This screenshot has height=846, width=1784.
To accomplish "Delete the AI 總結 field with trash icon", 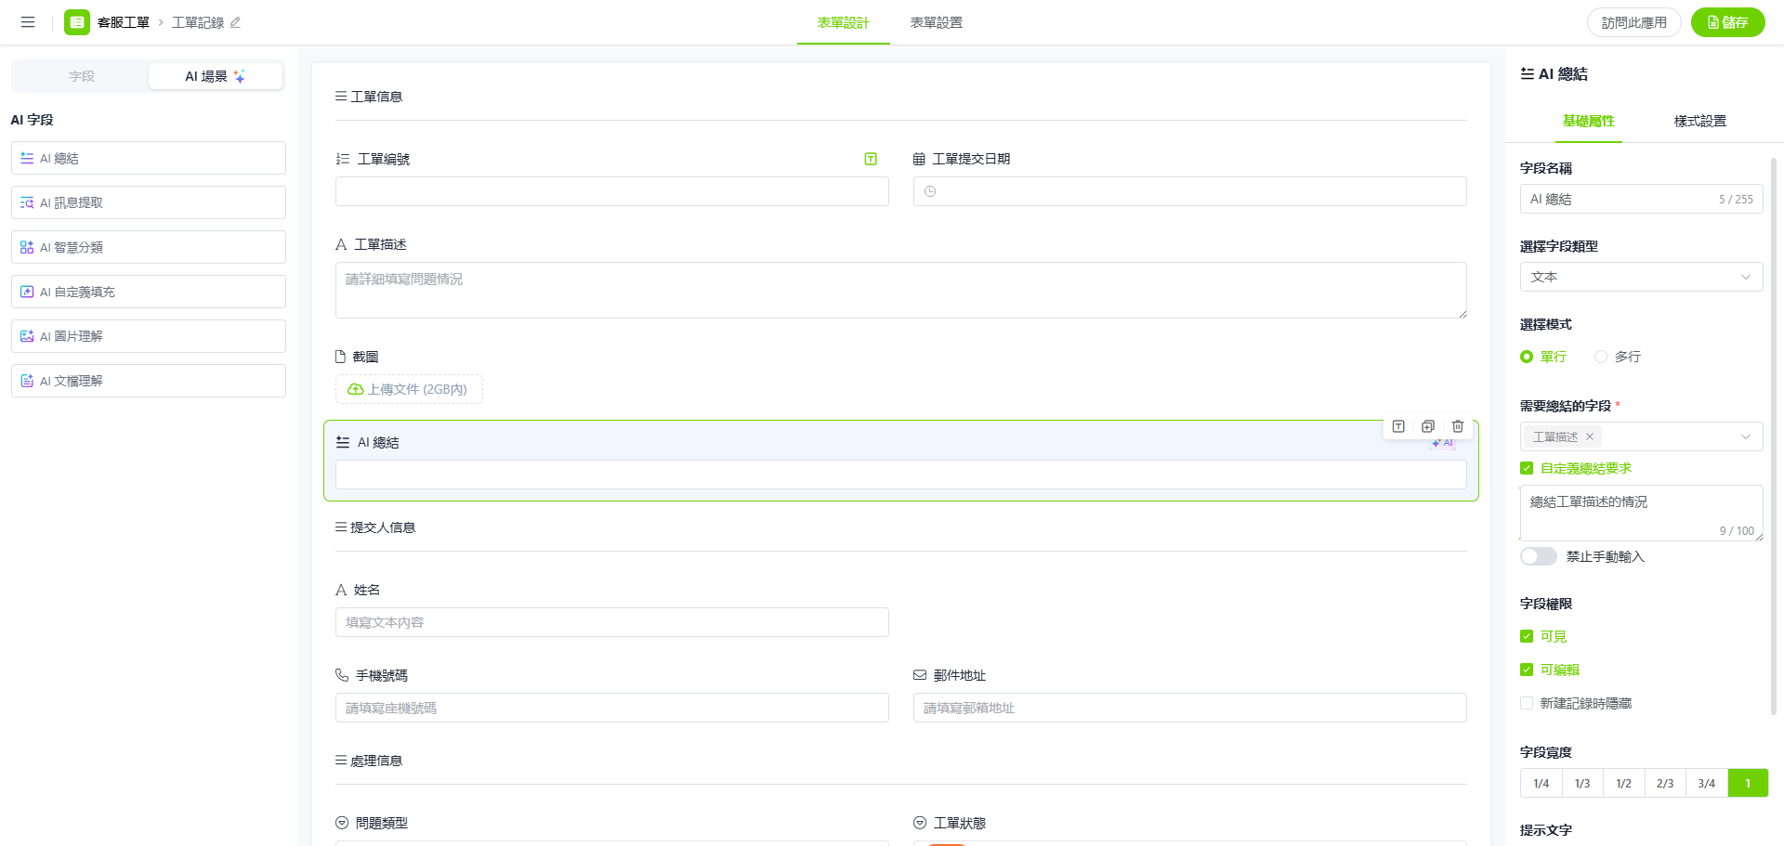I will click(1457, 426).
